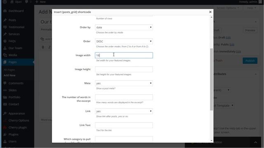Click dialog scrollbar up arrow

[x=211, y=17]
